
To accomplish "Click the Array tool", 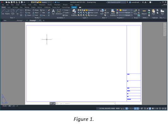I will click(43, 15).
